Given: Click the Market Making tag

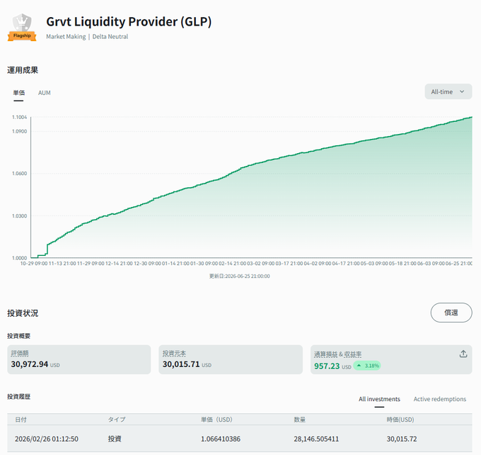Looking at the screenshot, I should 66,37.
